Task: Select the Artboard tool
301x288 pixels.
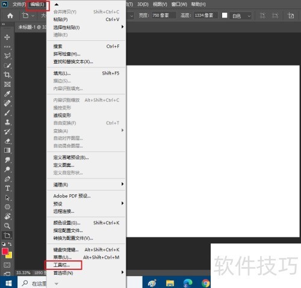Action: pos(7,235)
